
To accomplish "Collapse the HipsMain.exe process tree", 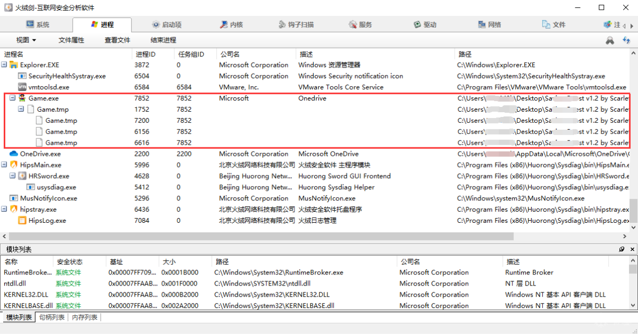I will (x=4, y=165).
